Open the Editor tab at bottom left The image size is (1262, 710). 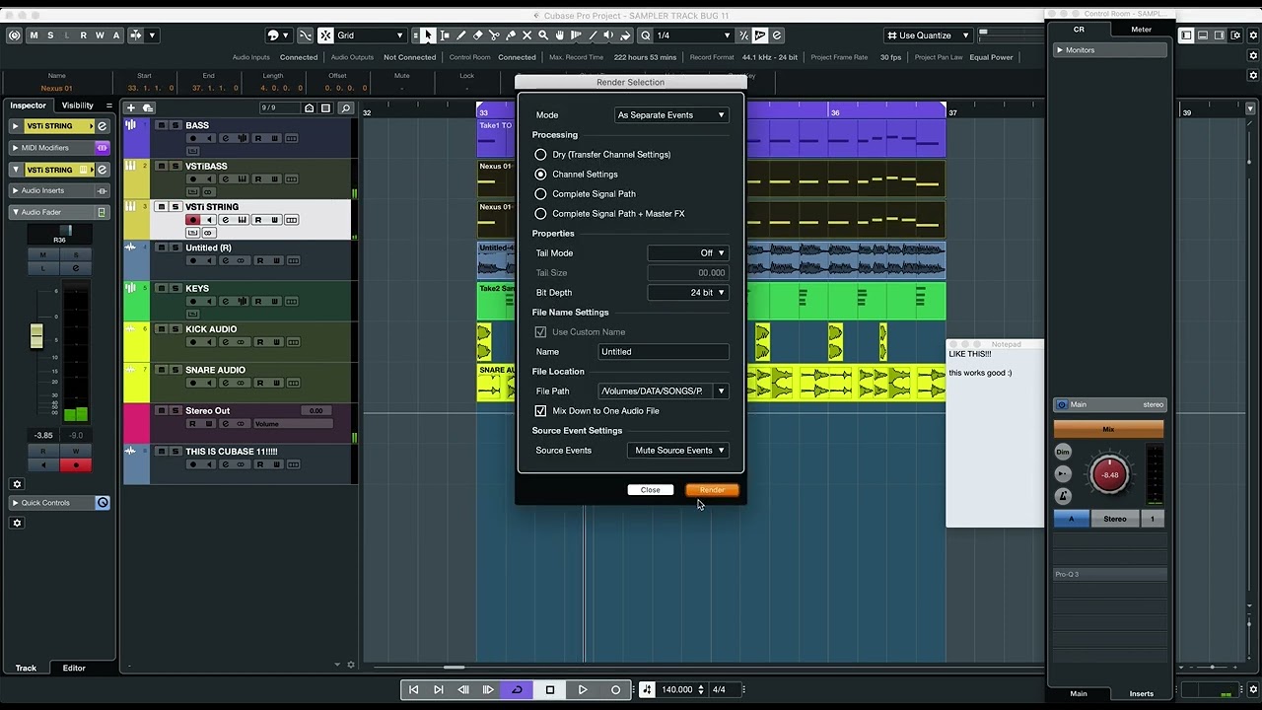(74, 668)
